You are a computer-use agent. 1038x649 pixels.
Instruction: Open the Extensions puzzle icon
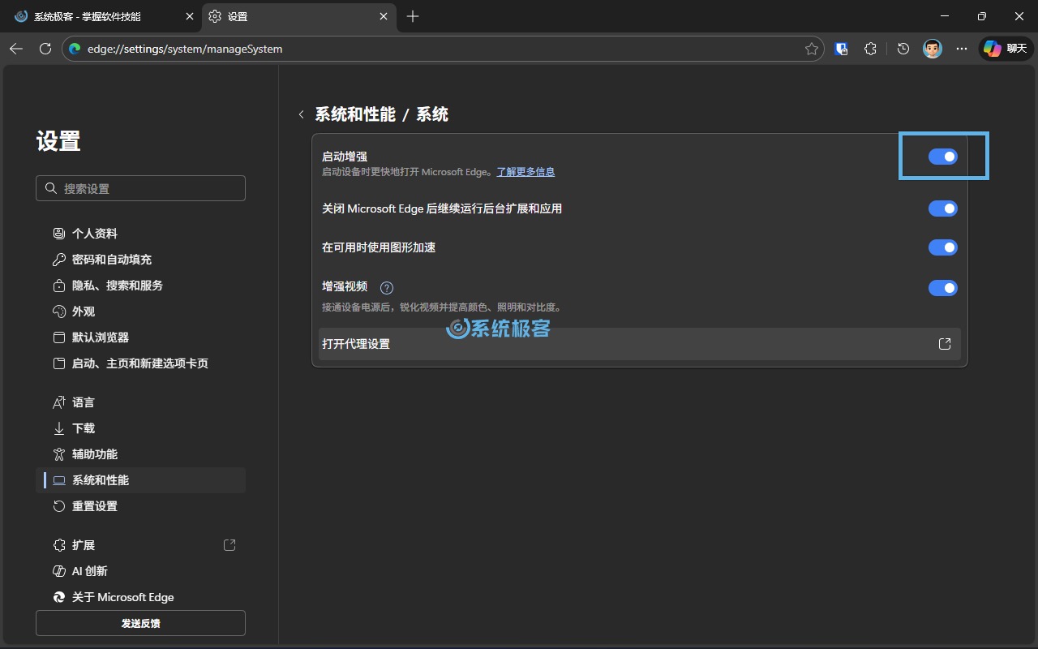[x=870, y=49]
